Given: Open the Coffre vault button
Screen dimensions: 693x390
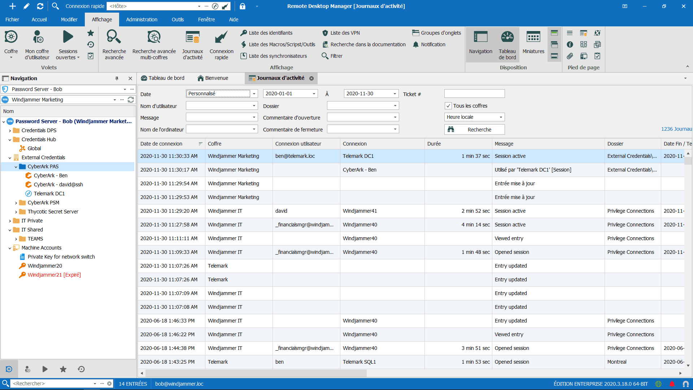Looking at the screenshot, I should point(11,44).
